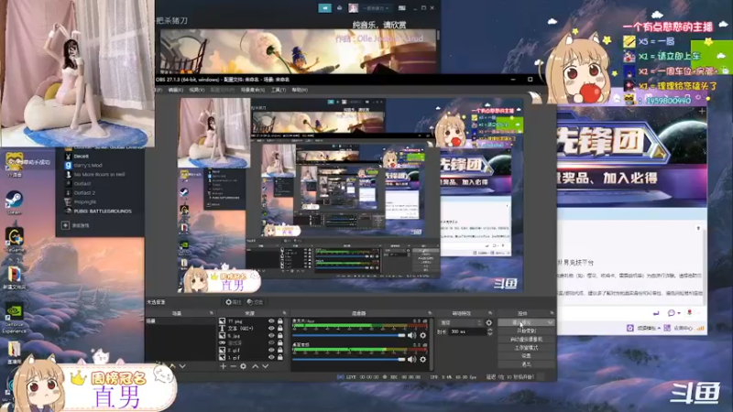Open Steam username dropdown at top
This screenshot has width=733, height=412.
pos(376,8)
